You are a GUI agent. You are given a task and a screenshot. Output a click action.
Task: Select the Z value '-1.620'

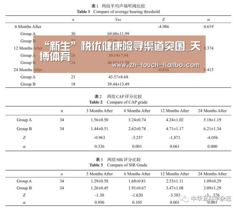(x=137, y=195)
